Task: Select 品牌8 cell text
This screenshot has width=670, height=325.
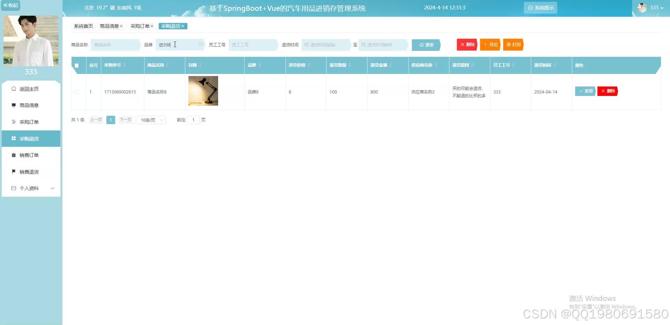Action: pos(253,92)
